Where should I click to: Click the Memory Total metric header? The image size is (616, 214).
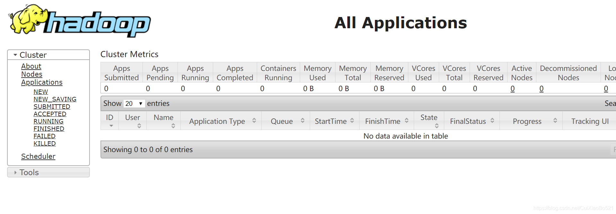point(353,73)
